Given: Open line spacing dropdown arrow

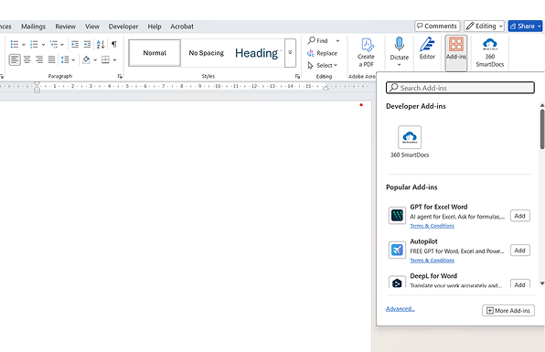Looking at the screenshot, I should tap(73, 60).
